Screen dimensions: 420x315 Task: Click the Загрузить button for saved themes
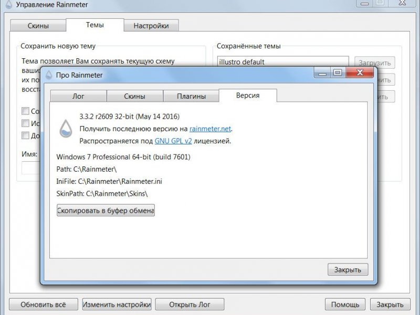coord(375,62)
